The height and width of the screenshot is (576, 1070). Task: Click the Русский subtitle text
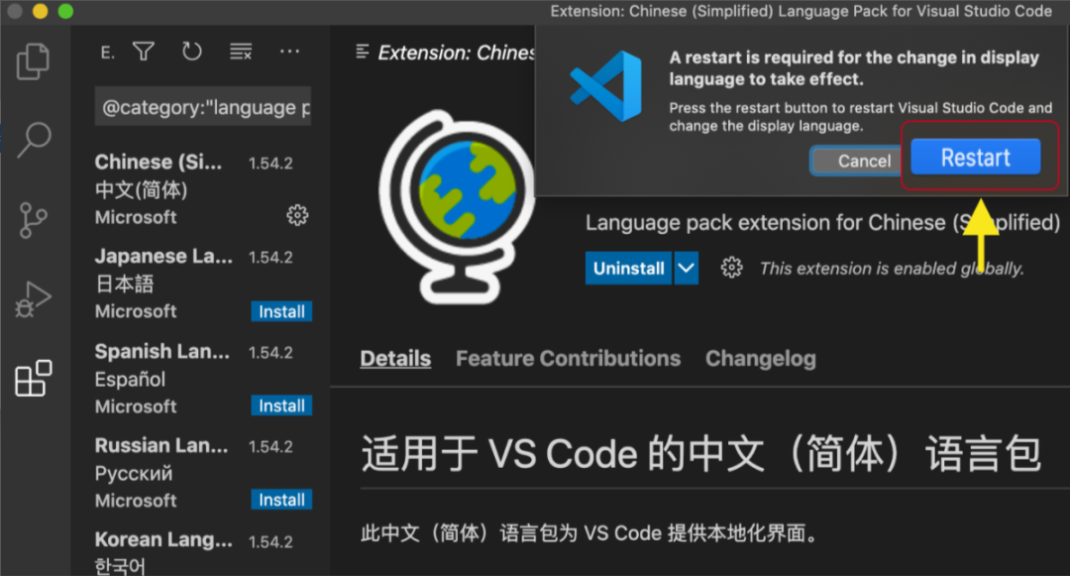pyautogui.click(x=134, y=473)
